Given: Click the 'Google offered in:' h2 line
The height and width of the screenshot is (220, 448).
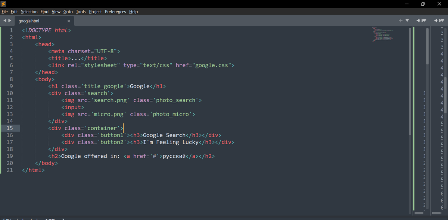Looking at the screenshot, I should 131,156.
